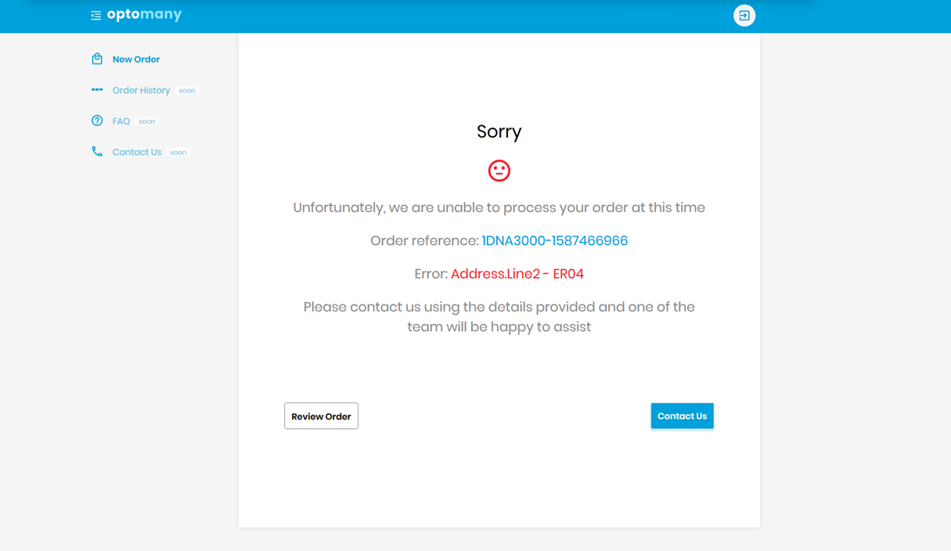Click the shopping bag New Order icon
951x551 pixels.
point(97,59)
